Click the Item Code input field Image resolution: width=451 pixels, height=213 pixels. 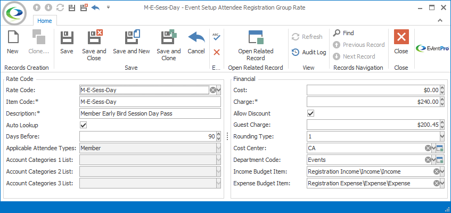pos(150,102)
